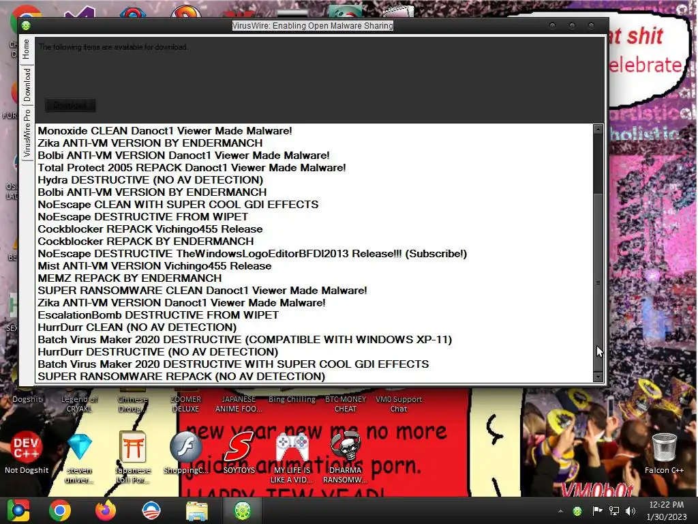Click the taskbar clock showing 12:22 PM
The width and height of the screenshot is (698, 524).
click(667, 510)
